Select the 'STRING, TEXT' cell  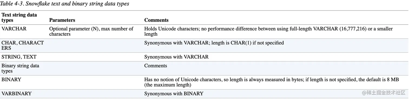19,57
